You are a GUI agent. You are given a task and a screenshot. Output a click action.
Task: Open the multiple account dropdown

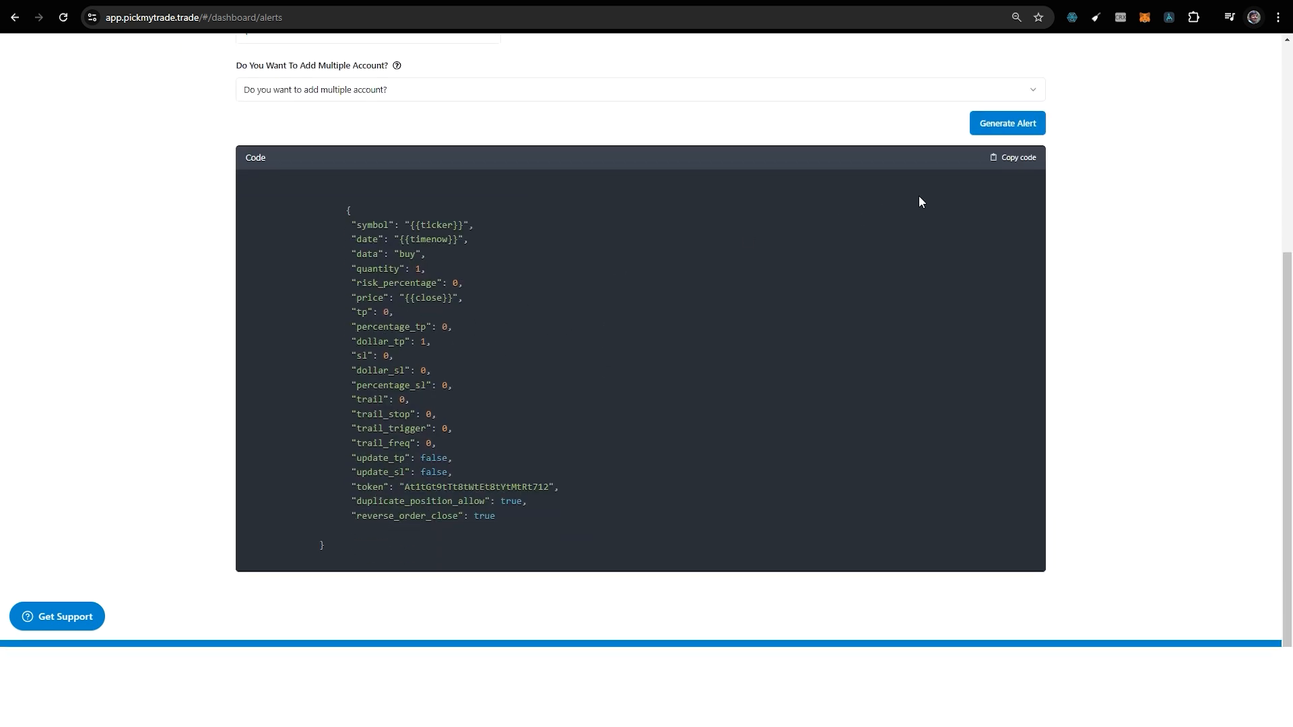click(x=640, y=90)
